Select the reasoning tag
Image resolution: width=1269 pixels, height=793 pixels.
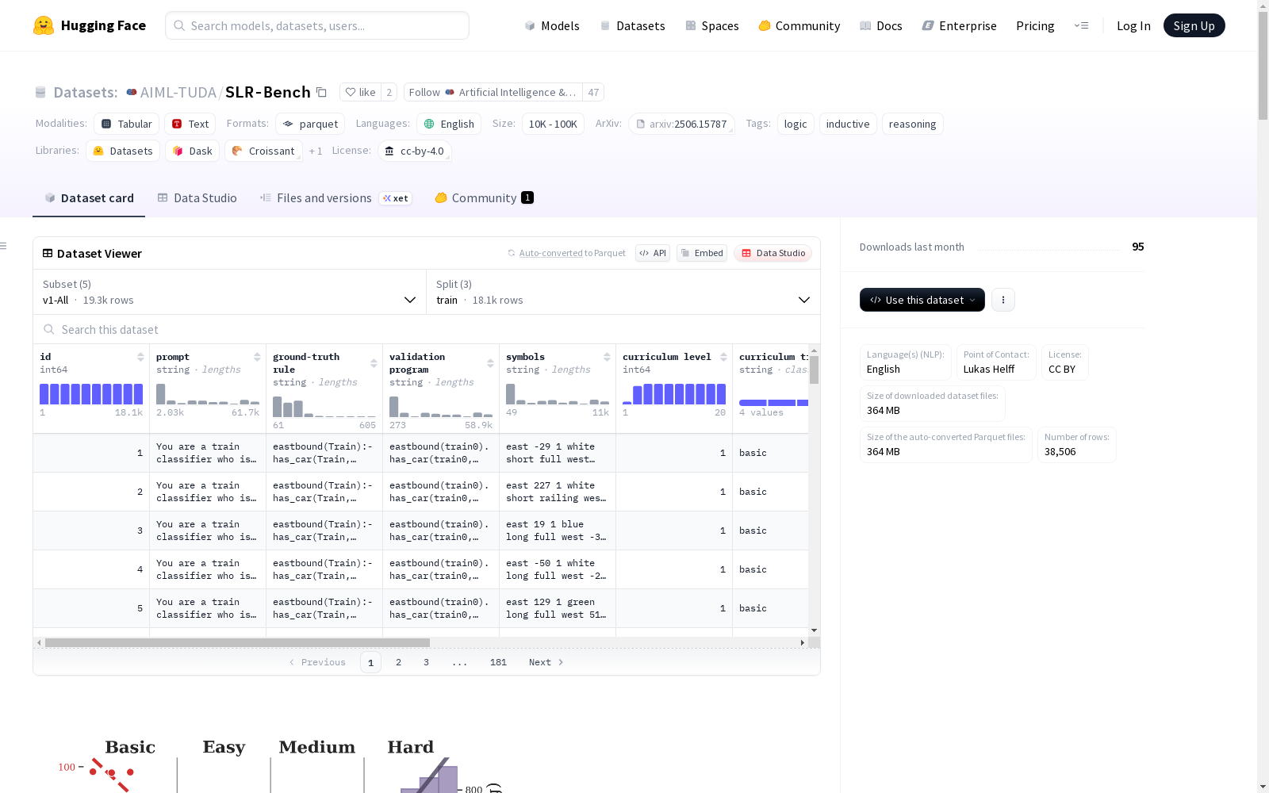(912, 124)
